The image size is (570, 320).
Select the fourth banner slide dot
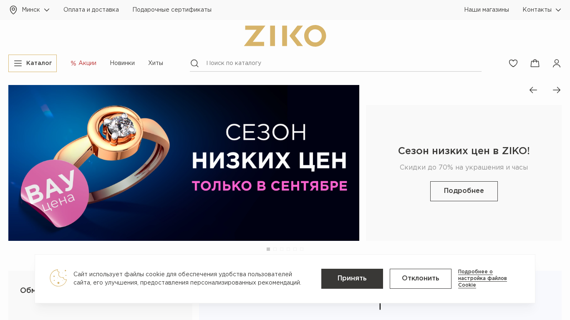(x=288, y=249)
